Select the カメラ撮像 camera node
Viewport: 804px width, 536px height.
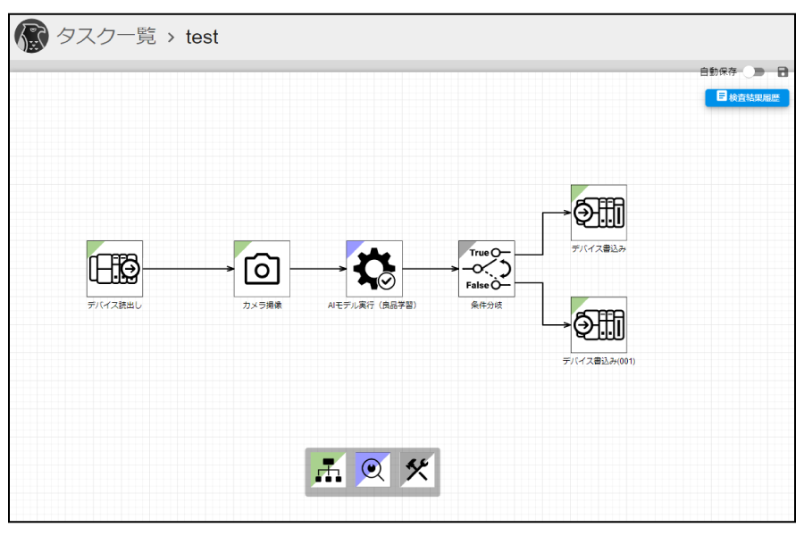[262, 268]
